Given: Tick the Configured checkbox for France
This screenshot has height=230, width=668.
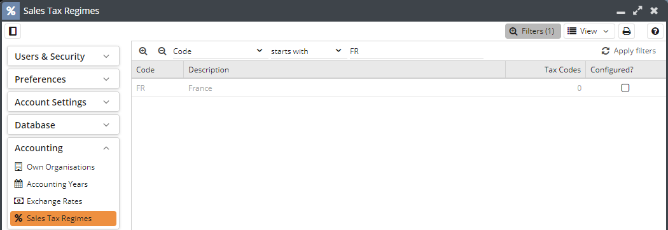Looking at the screenshot, I should pyautogui.click(x=625, y=88).
